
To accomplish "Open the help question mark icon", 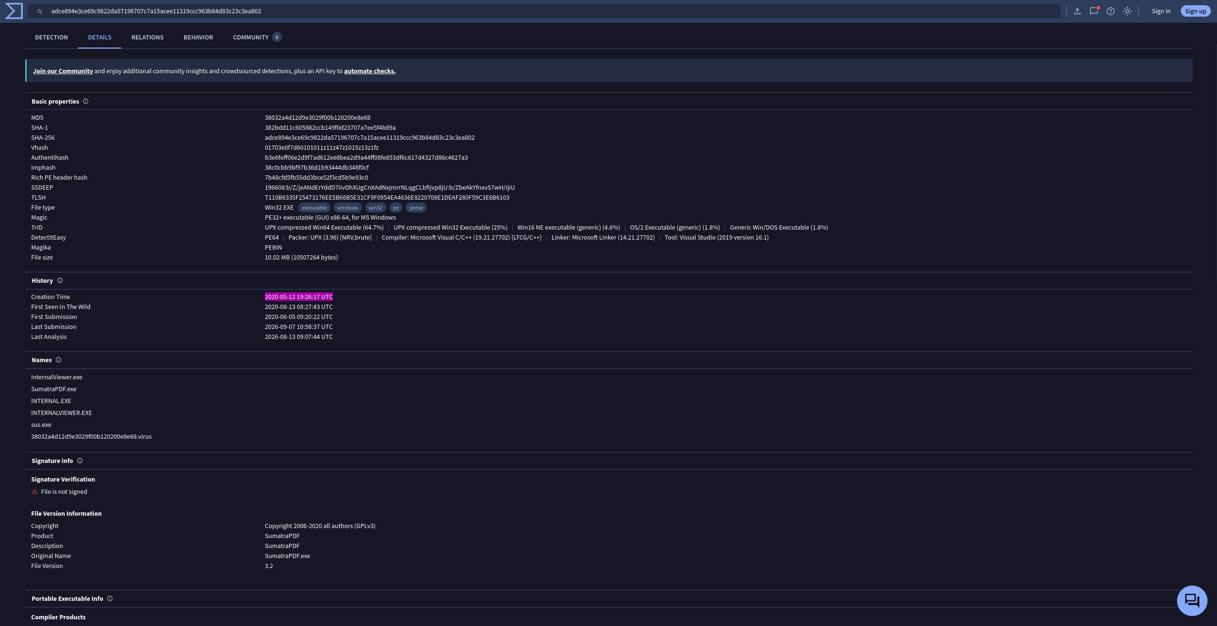I will point(1110,11).
